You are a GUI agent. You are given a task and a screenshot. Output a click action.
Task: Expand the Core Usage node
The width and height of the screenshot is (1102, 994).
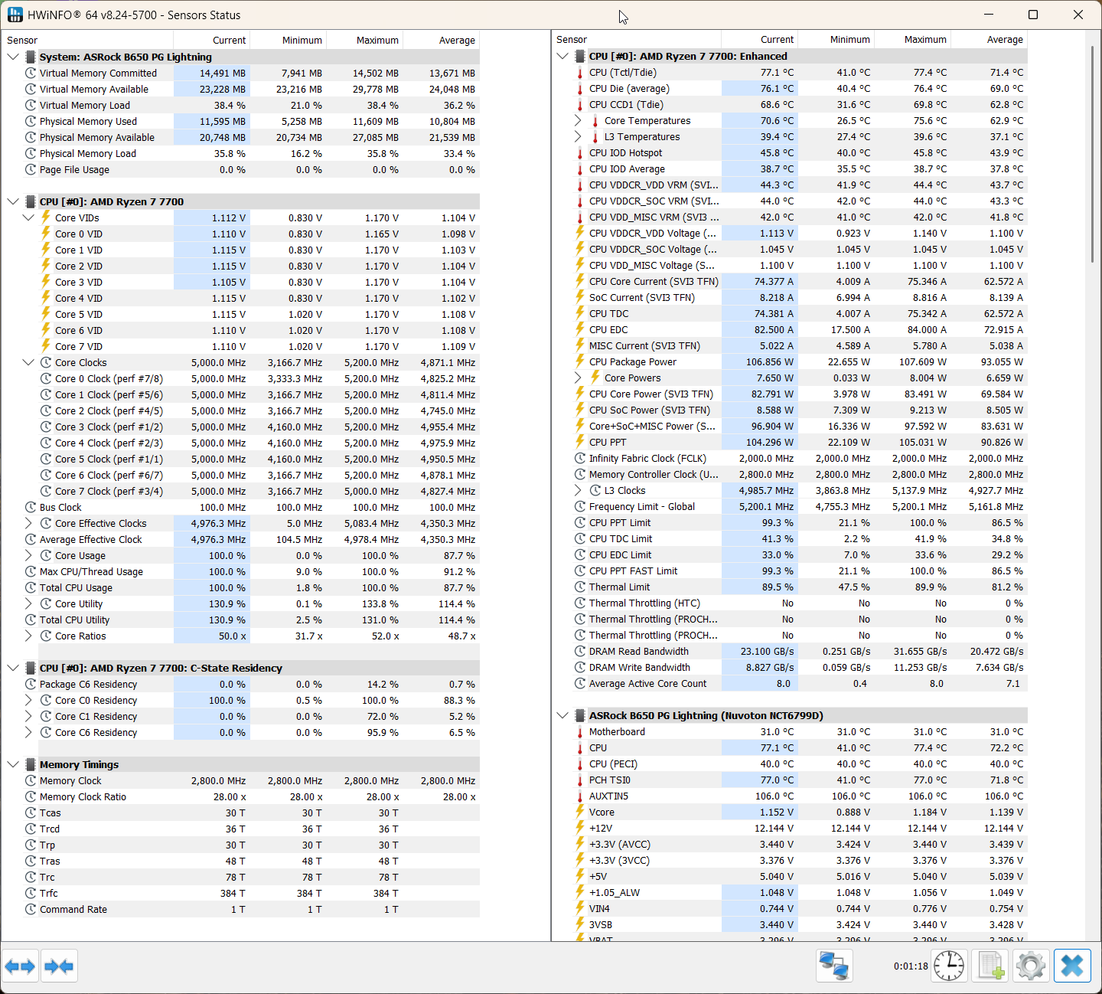28,555
